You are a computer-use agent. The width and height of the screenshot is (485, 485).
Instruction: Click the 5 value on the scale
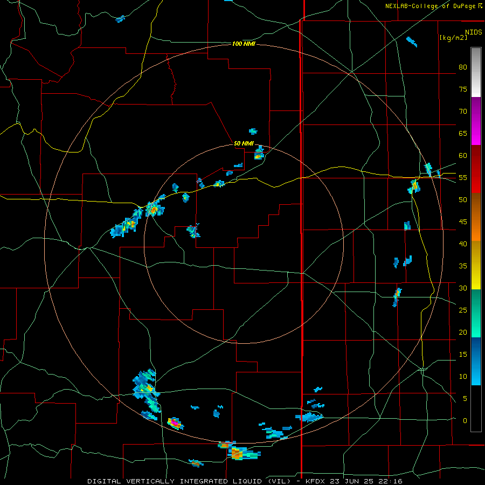465,398
